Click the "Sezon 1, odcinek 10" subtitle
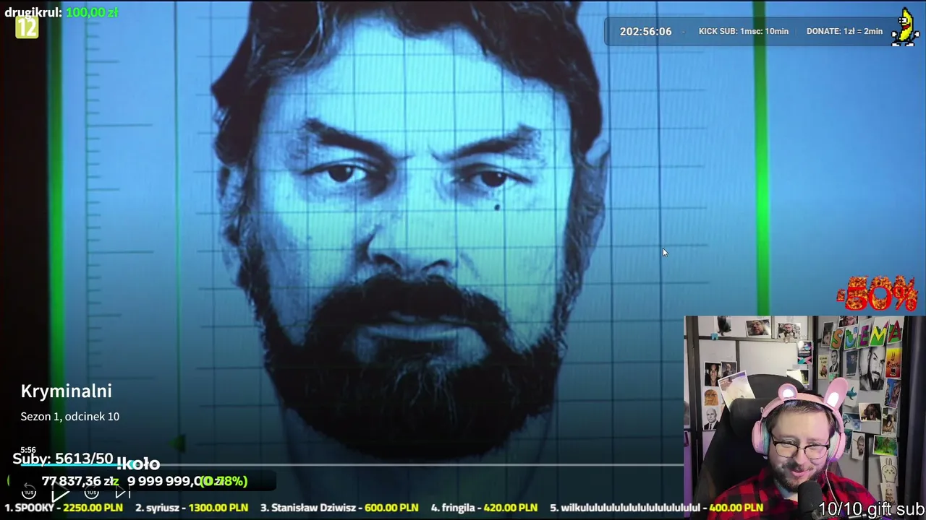The height and width of the screenshot is (520, 926). (x=70, y=417)
